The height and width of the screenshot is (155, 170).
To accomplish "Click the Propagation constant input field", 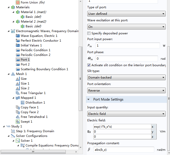I will coord(124,150).
